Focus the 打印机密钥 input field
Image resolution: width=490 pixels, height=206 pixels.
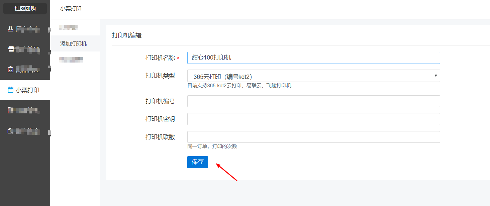tap(313, 119)
